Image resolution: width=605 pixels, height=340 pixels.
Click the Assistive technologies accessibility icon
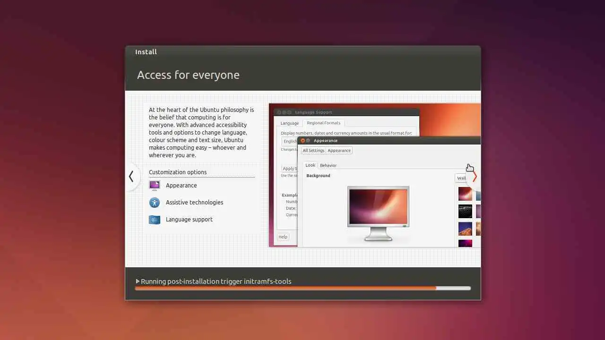point(154,202)
